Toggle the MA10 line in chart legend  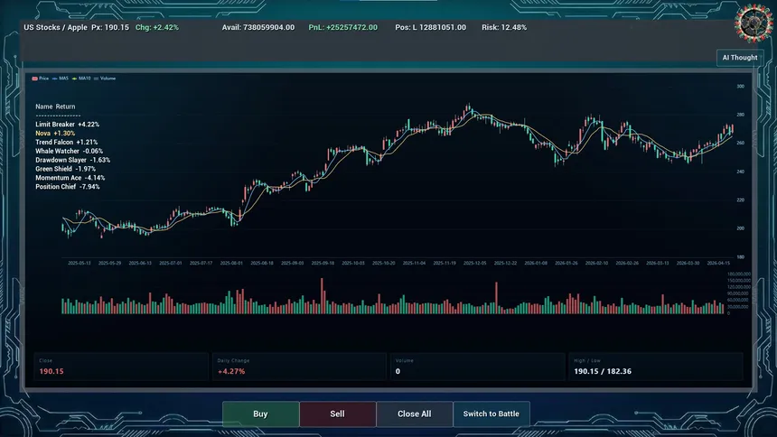81,79
